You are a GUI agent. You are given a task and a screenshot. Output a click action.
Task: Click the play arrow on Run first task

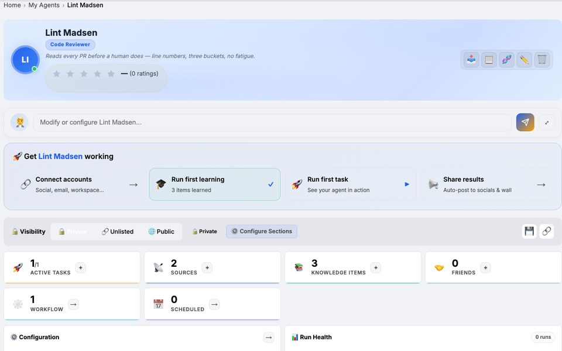coord(407,184)
